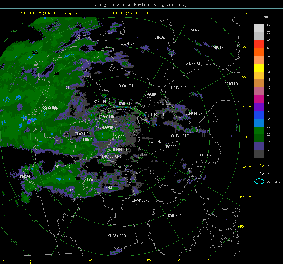Click the km unit label above the y-axis
The height and width of the screenshot is (264, 283).
pyautogui.click(x=246, y=13)
